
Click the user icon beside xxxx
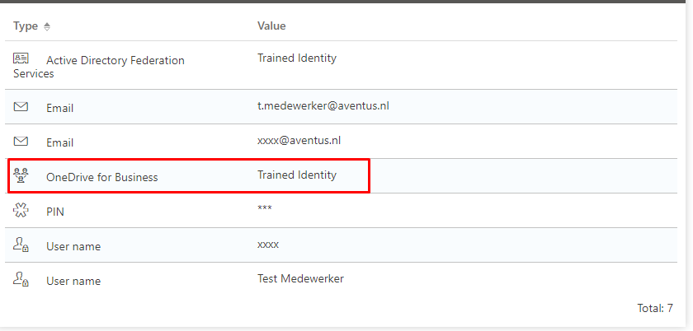click(21, 245)
